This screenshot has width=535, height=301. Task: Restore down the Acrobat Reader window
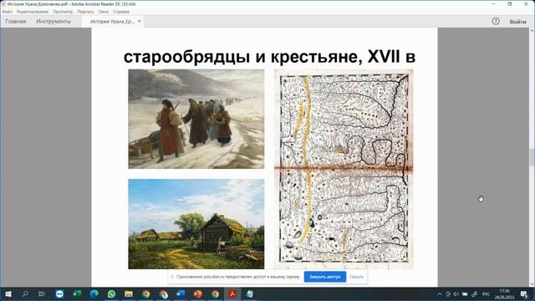(x=510, y=3)
